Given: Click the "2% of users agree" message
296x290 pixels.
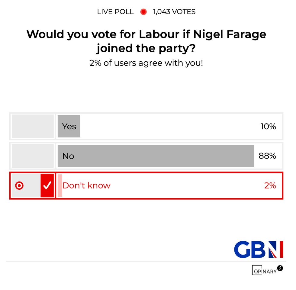Looking at the screenshot, I should tap(146, 63).
